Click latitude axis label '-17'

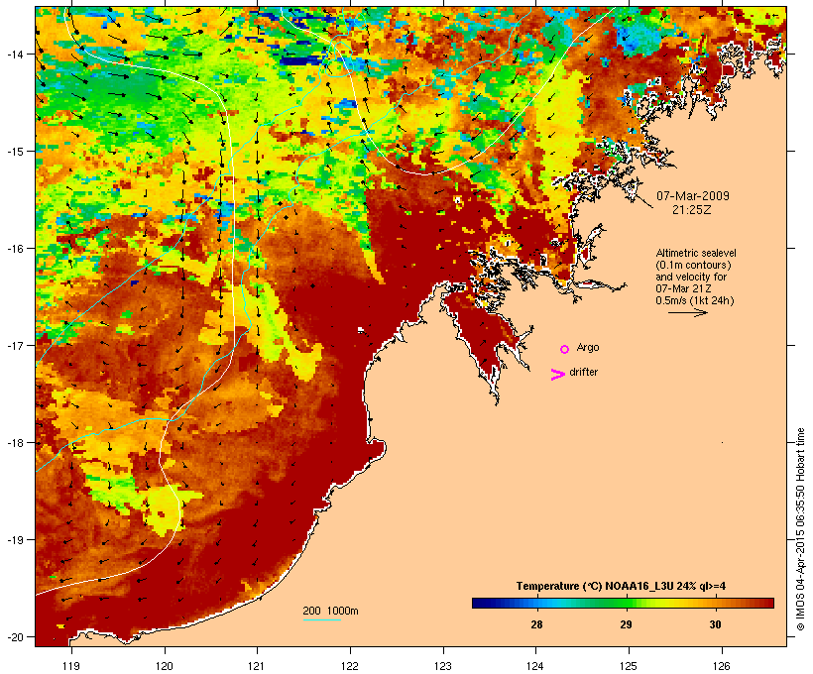15,345
